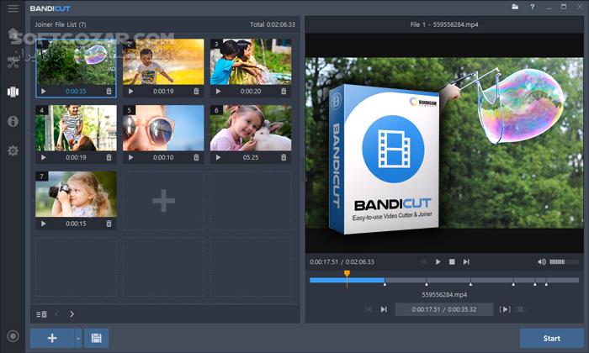
Task: Mute audio with the speaker icon
Action: [x=542, y=262]
